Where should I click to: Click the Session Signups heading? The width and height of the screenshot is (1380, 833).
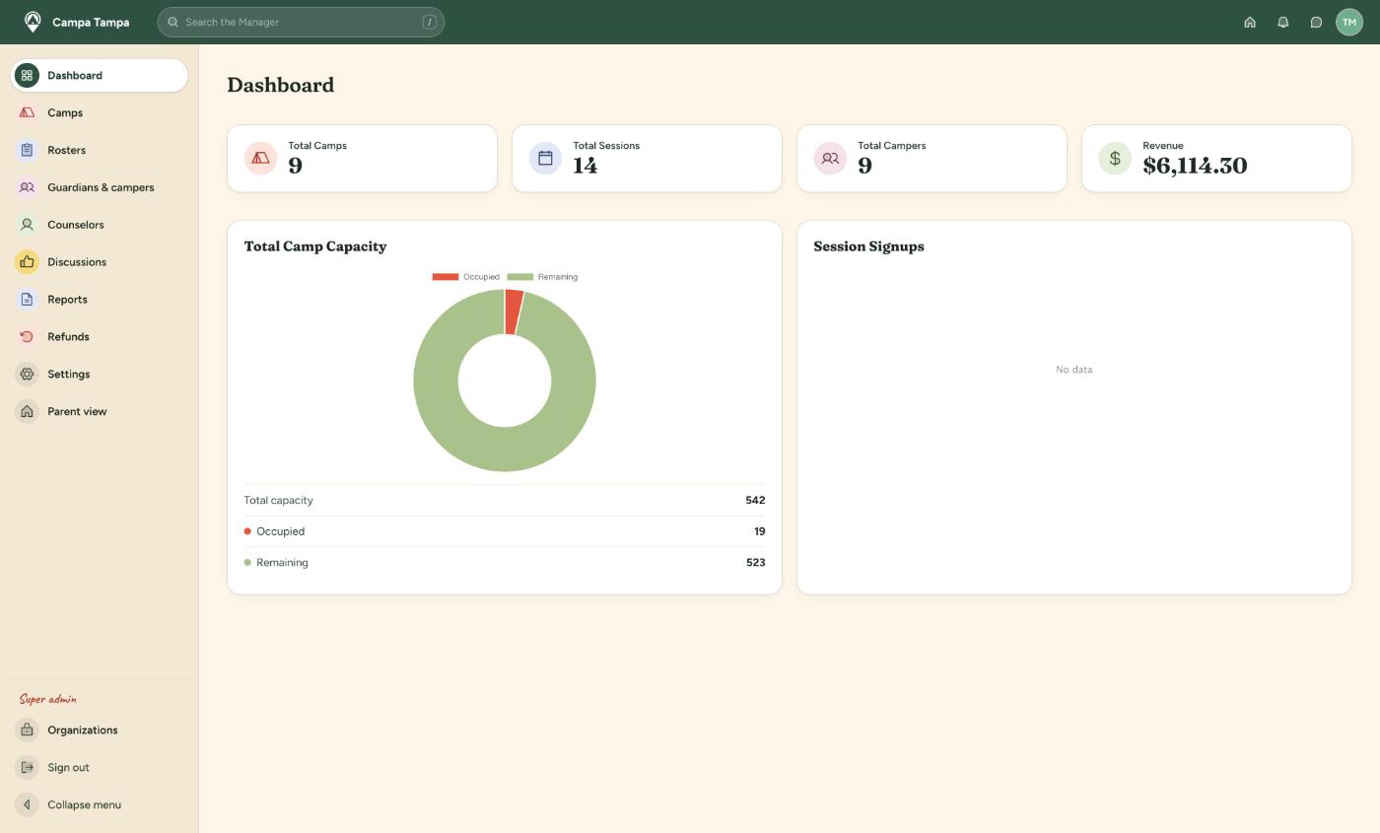pos(868,246)
